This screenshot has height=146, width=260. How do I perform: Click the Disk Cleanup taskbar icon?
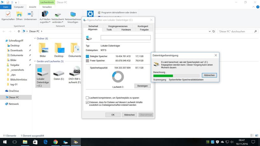click(76, 142)
